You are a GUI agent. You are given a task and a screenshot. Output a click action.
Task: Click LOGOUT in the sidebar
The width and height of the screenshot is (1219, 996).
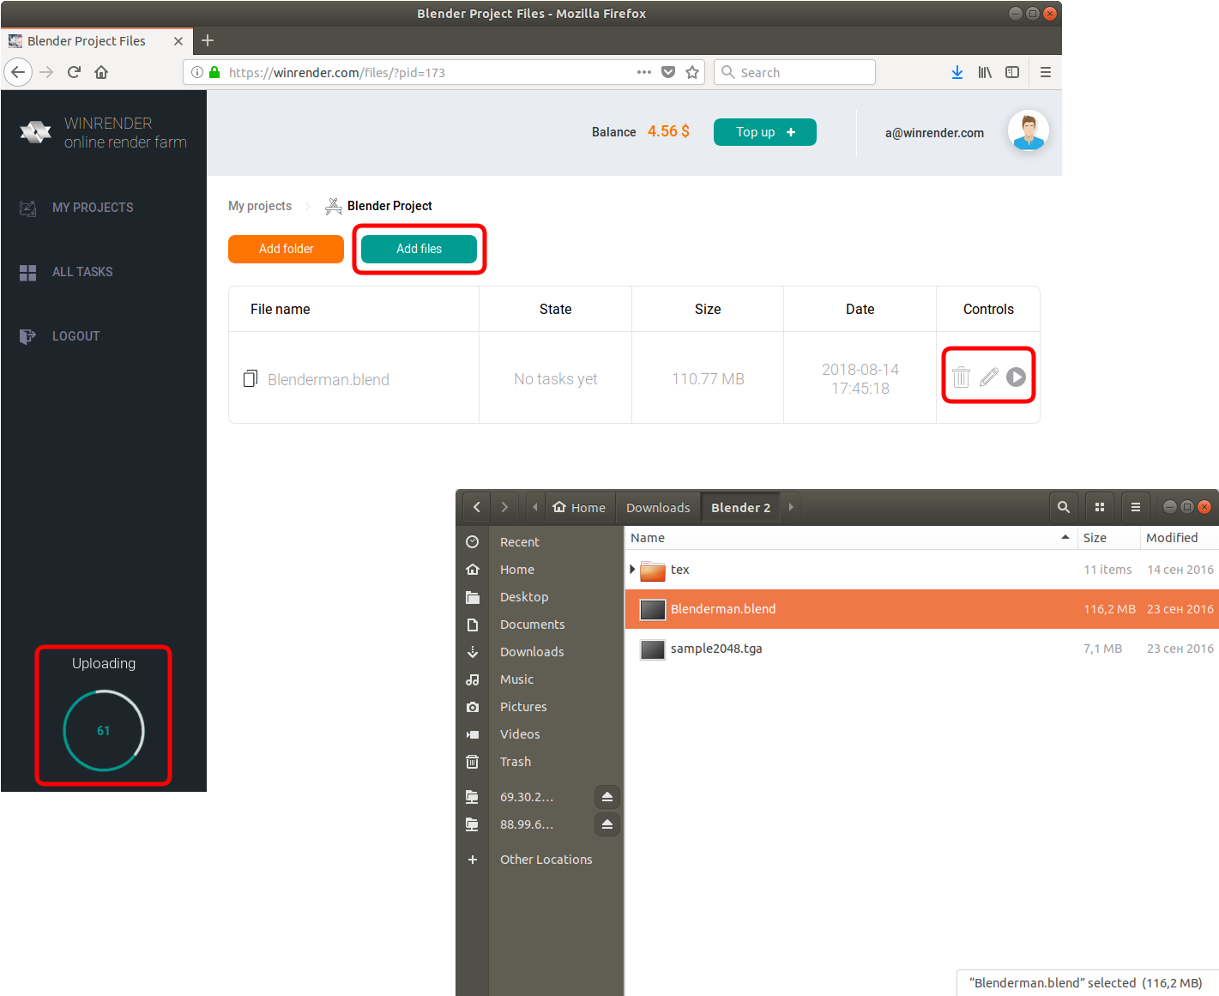75,336
